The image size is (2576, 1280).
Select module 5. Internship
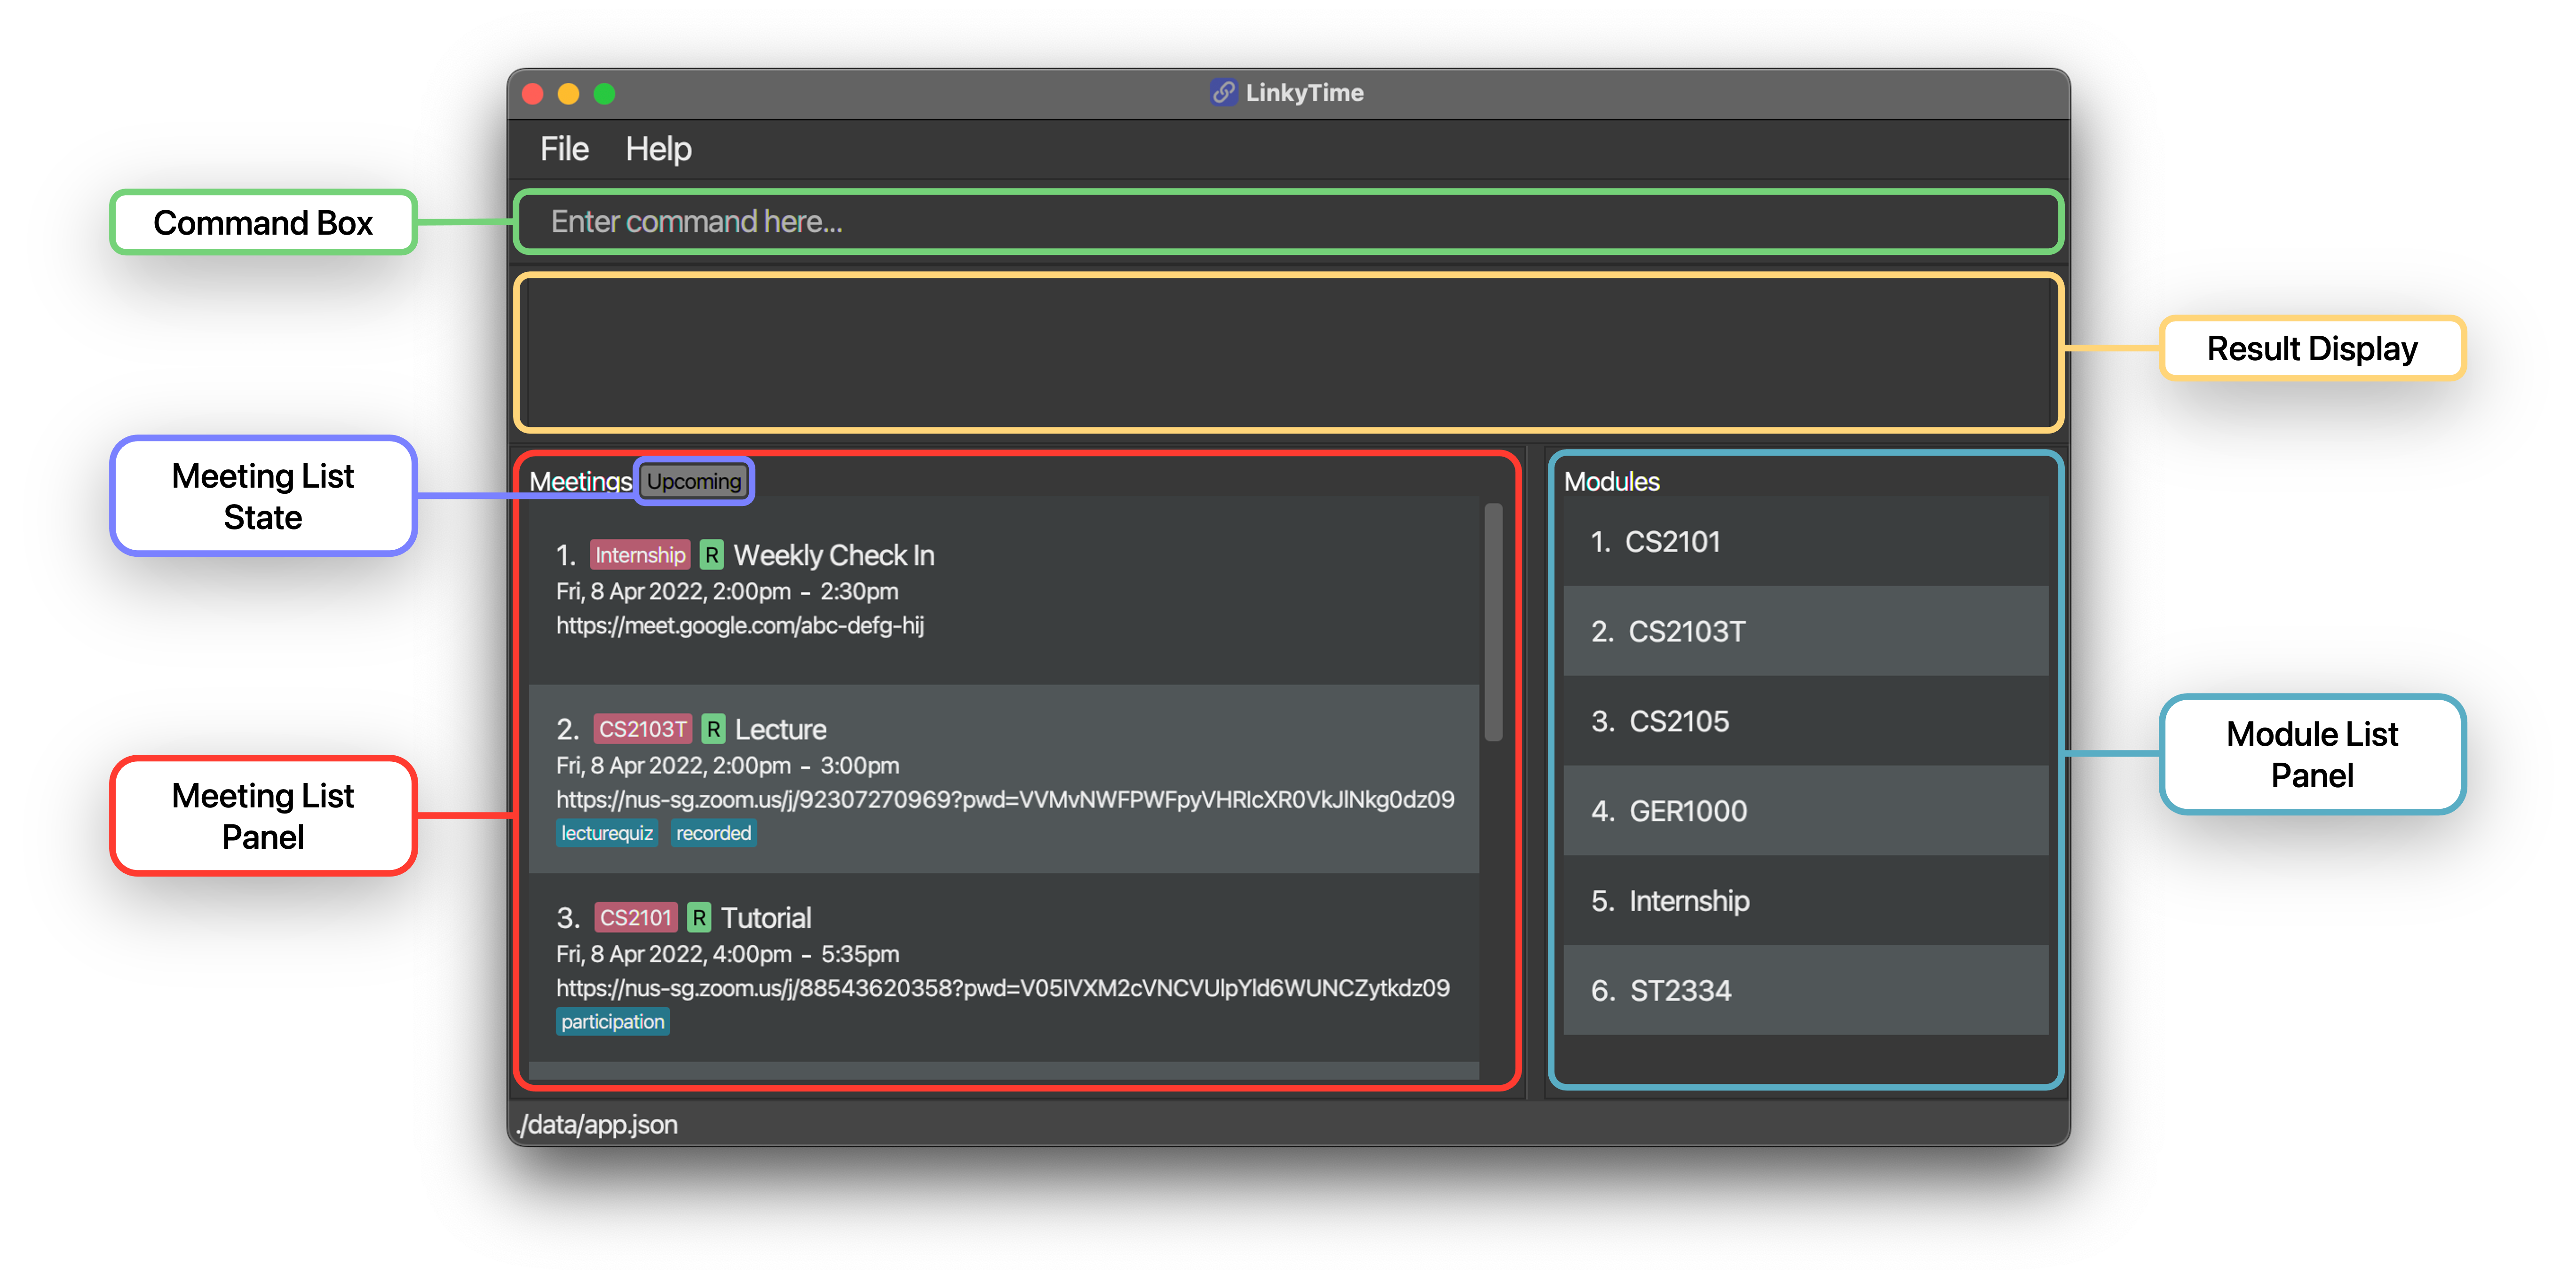point(1805,901)
